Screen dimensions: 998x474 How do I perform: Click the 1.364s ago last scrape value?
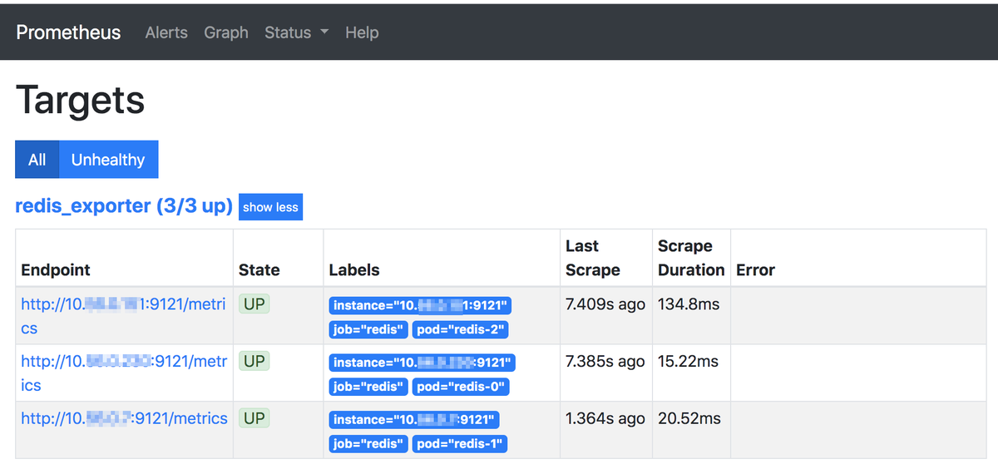[605, 418]
